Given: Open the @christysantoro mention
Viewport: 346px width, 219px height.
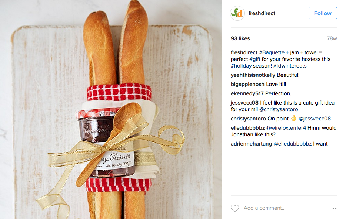Looking at the screenshot, I should click(279, 109).
